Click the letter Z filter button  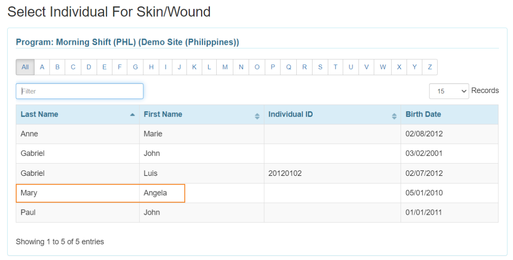pos(430,67)
